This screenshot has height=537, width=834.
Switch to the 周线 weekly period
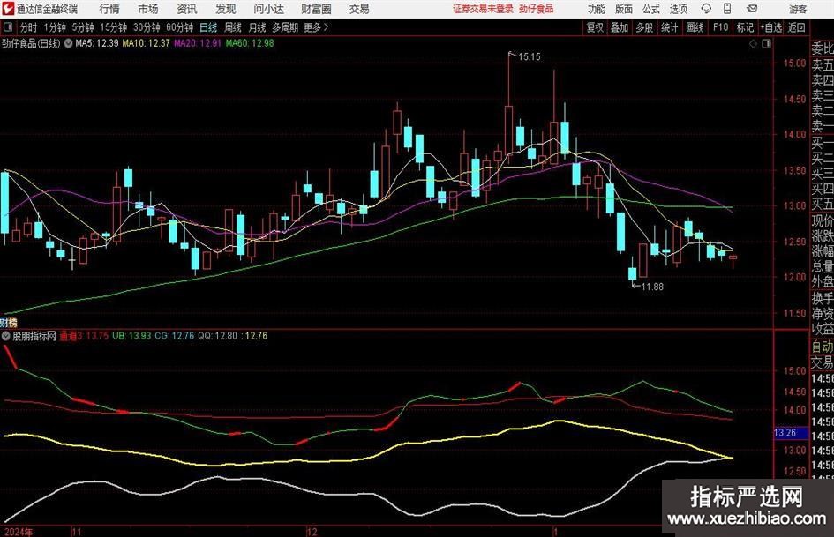coord(233,27)
